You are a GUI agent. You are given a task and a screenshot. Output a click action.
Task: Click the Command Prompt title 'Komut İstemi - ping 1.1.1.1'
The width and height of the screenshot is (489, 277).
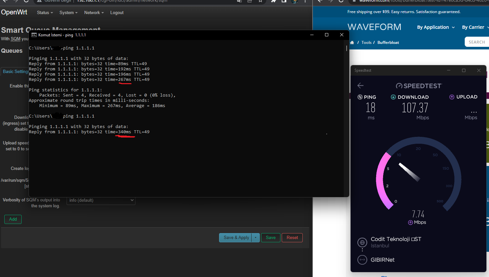pos(62,35)
